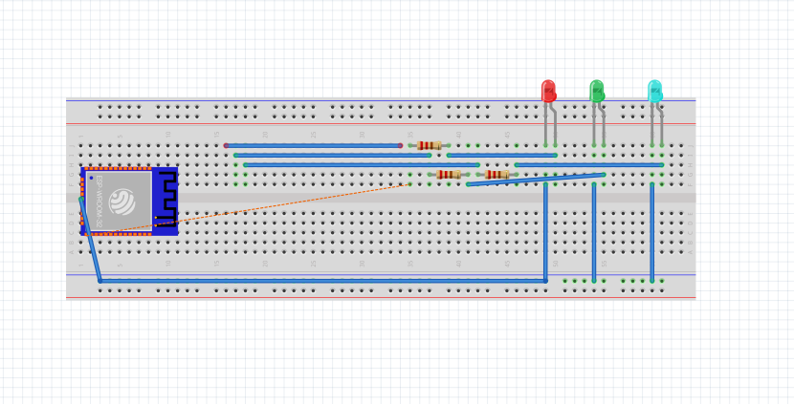
Task: Select the green LED component
Action: tap(597, 92)
